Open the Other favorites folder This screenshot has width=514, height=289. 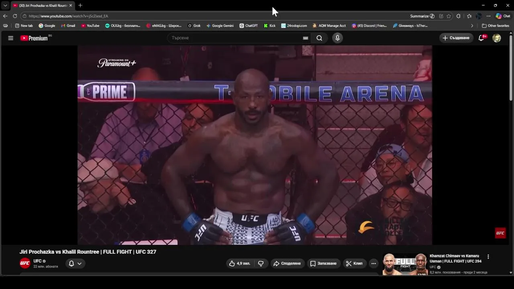496,26
